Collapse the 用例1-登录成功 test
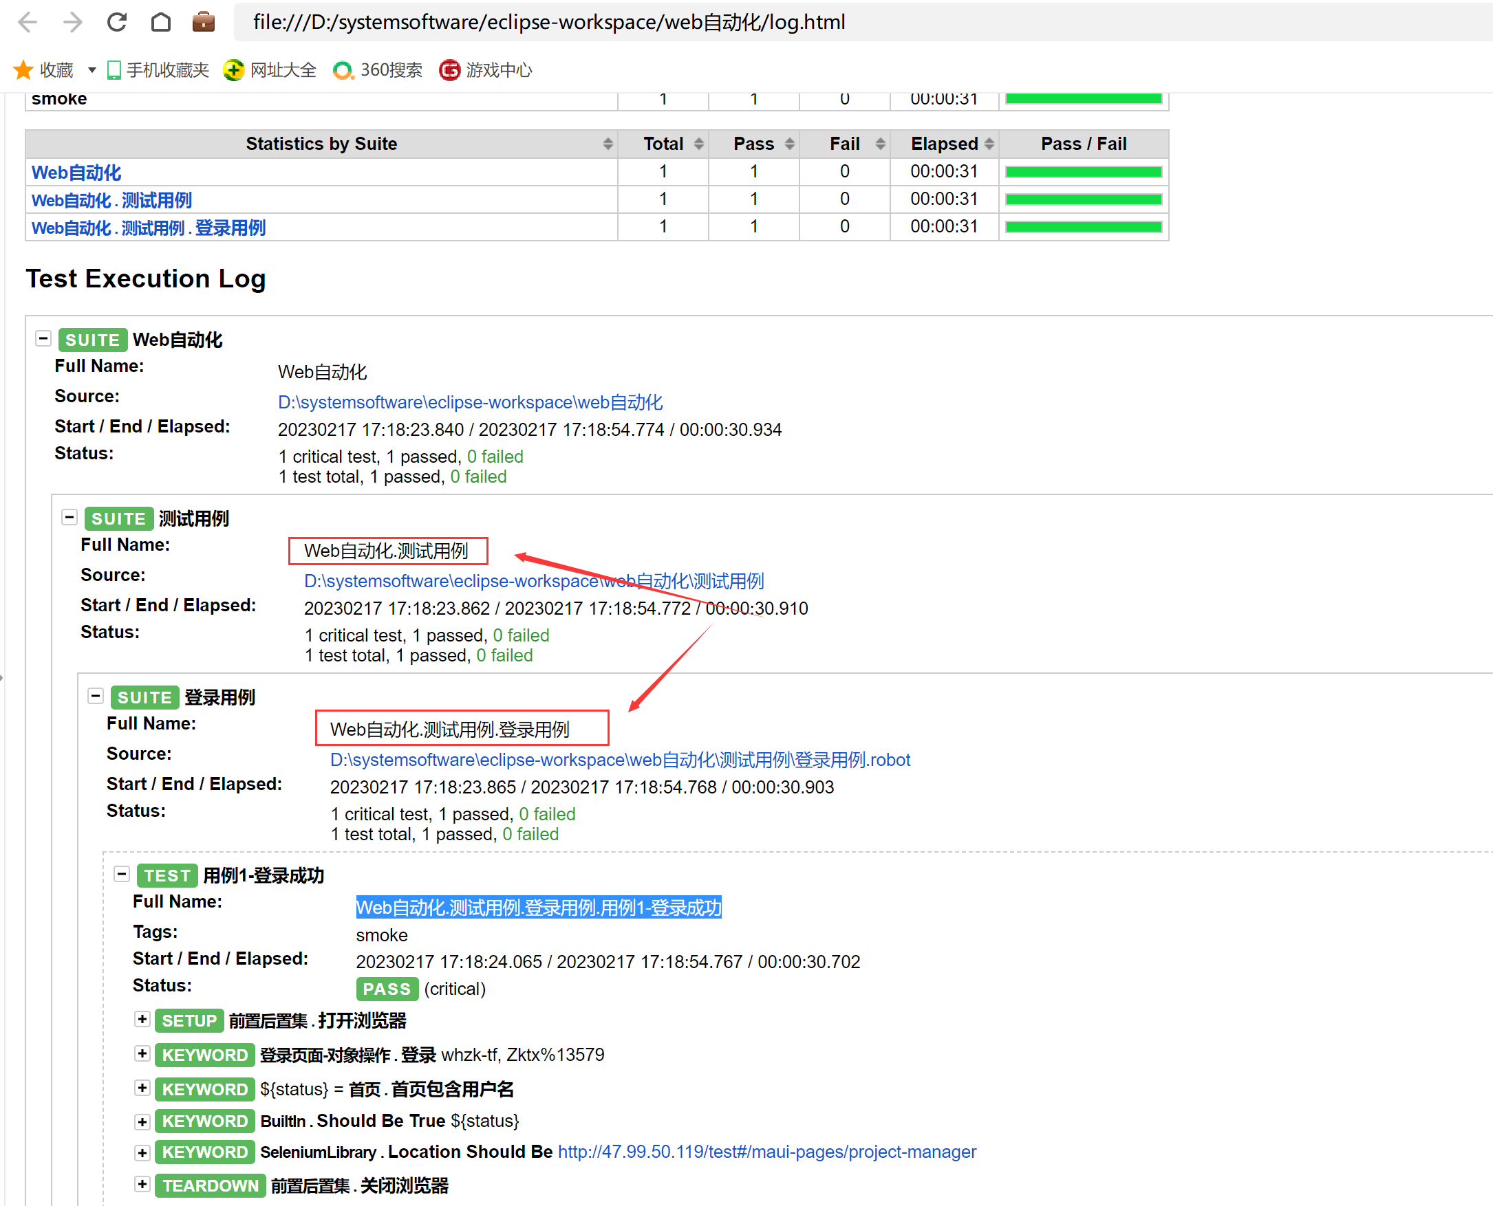Viewport: 1493px width, 1206px height. click(122, 874)
